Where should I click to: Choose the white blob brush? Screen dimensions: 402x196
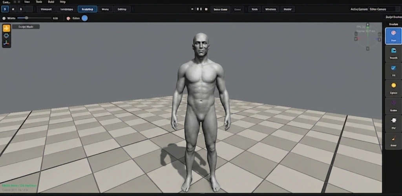(x=393, y=123)
